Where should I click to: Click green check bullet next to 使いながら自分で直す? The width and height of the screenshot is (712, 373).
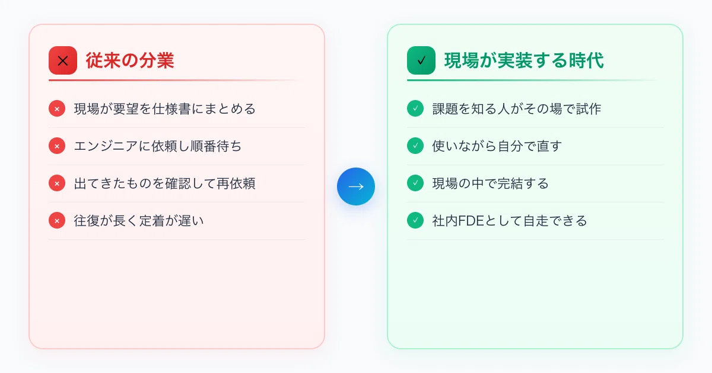(x=415, y=146)
